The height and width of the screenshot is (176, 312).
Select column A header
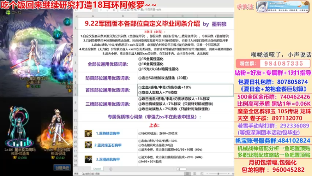point(93,16)
